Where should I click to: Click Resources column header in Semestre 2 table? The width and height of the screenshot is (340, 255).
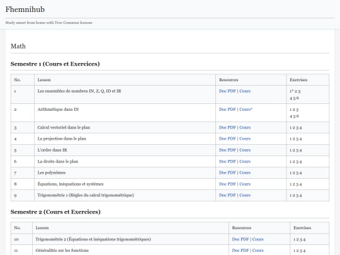pos(242,228)
